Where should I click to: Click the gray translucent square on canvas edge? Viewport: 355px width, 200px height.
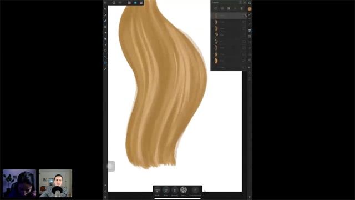(x=111, y=166)
